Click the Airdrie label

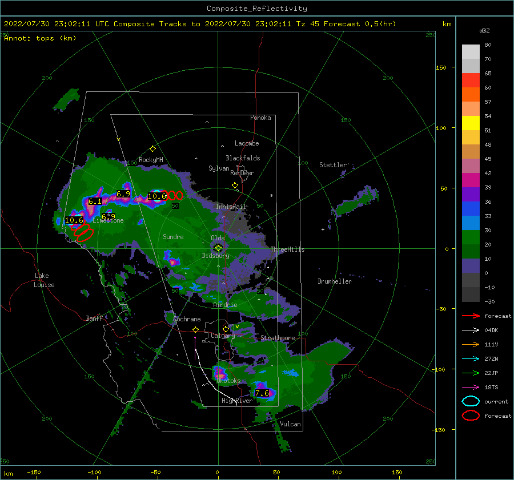click(225, 305)
